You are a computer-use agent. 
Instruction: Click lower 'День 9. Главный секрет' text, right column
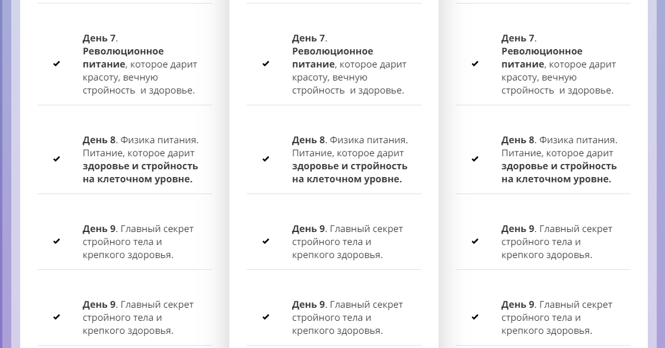pyautogui.click(x=557, y=305)
